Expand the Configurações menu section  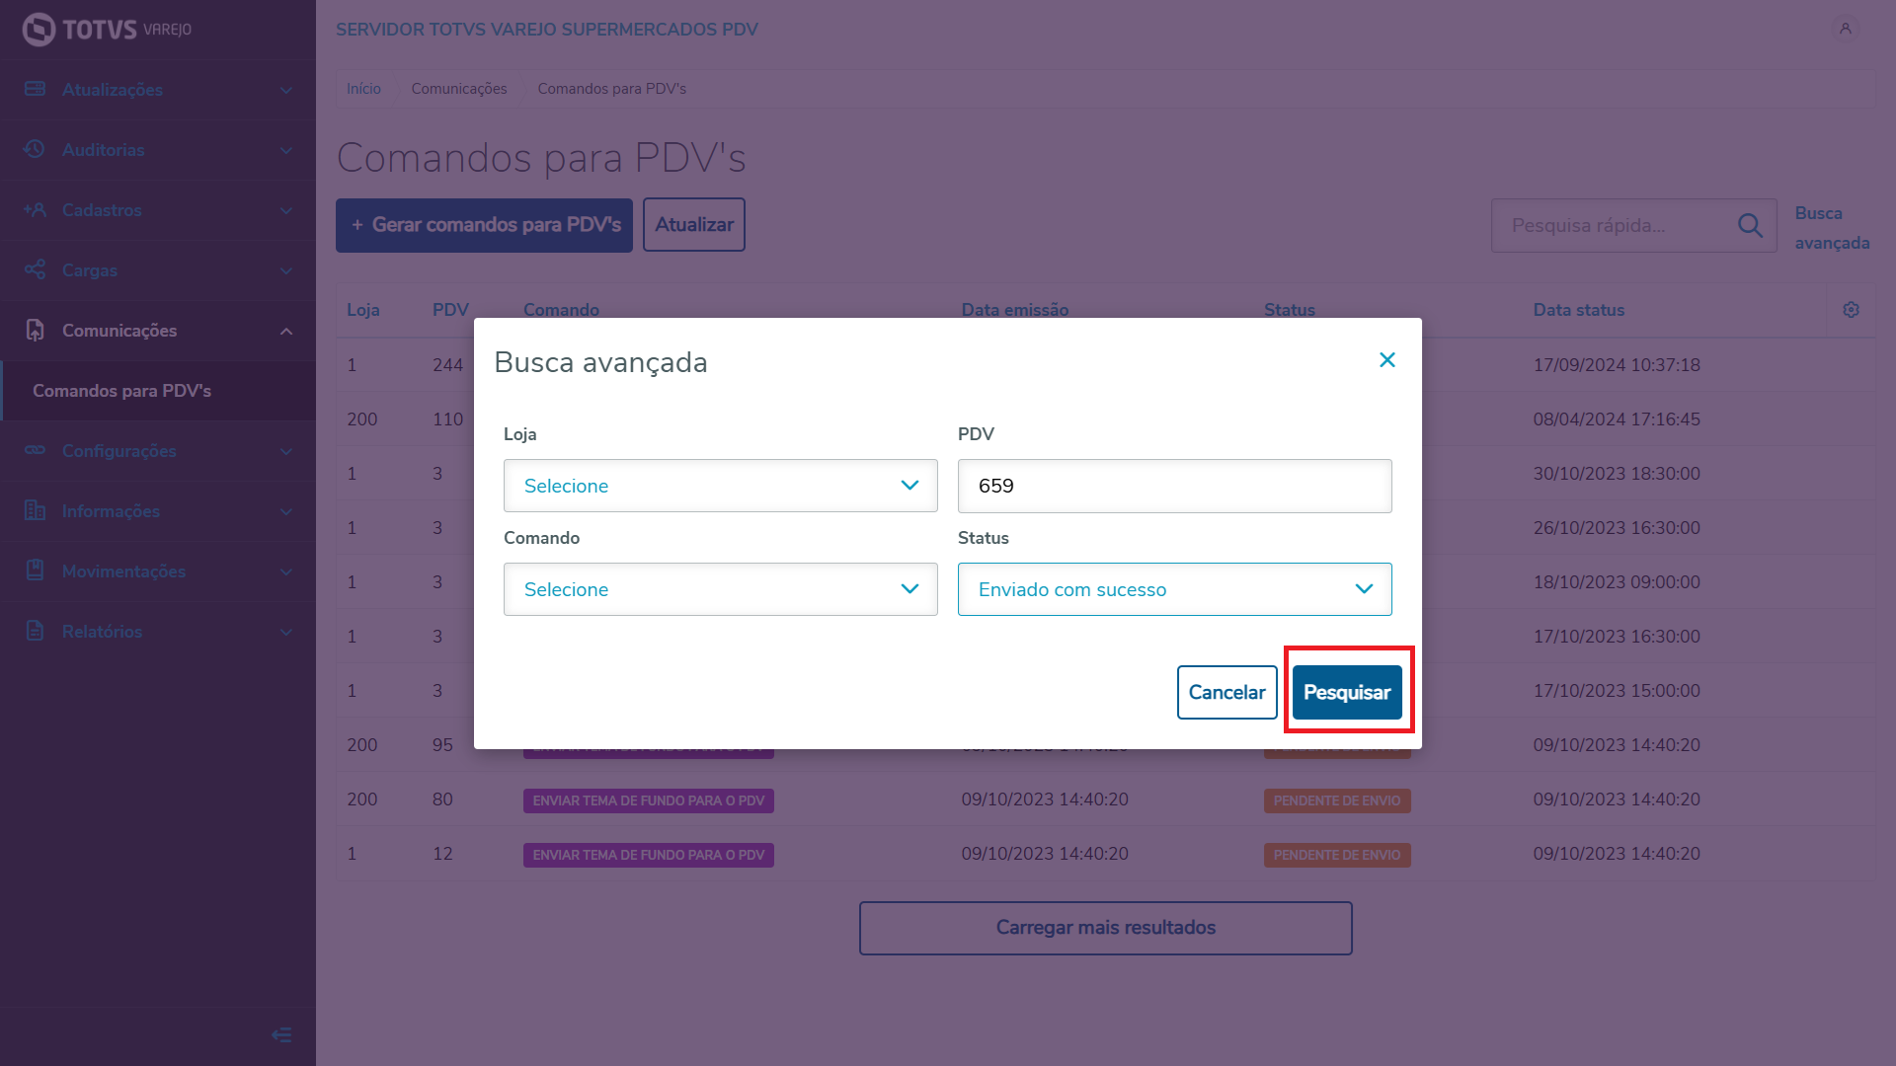158,451
